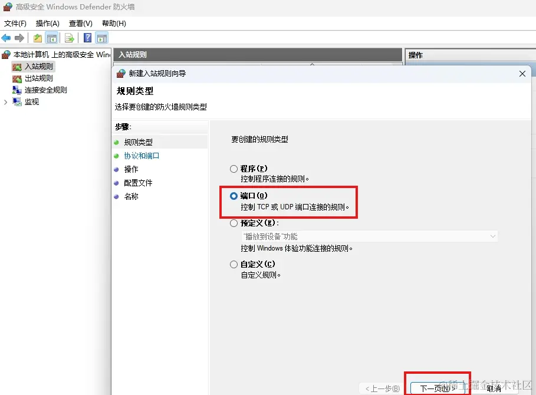Screen dimensions: 536x395
Task: Select 监视 in the tree
Action: click(32, 102)
